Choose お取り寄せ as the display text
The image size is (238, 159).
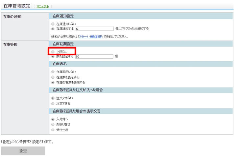(53, 124)
